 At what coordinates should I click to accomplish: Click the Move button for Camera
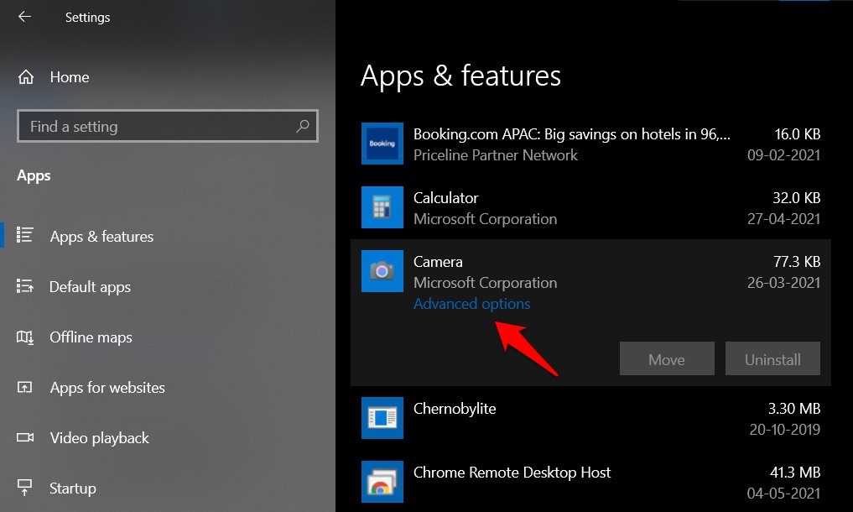point(667,359)
